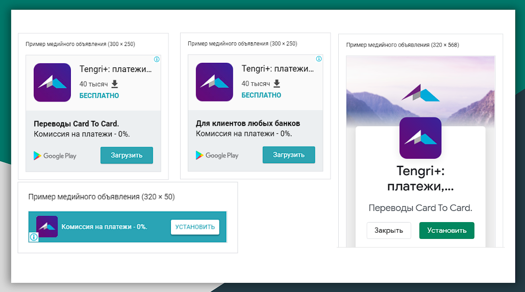Click 'Загрузить' button in 'Для клиентов любых банков' ad
The height and width of the screenshot is (292, 525).
point(289,155)
